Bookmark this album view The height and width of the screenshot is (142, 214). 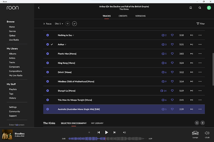[x=191, y=8]
